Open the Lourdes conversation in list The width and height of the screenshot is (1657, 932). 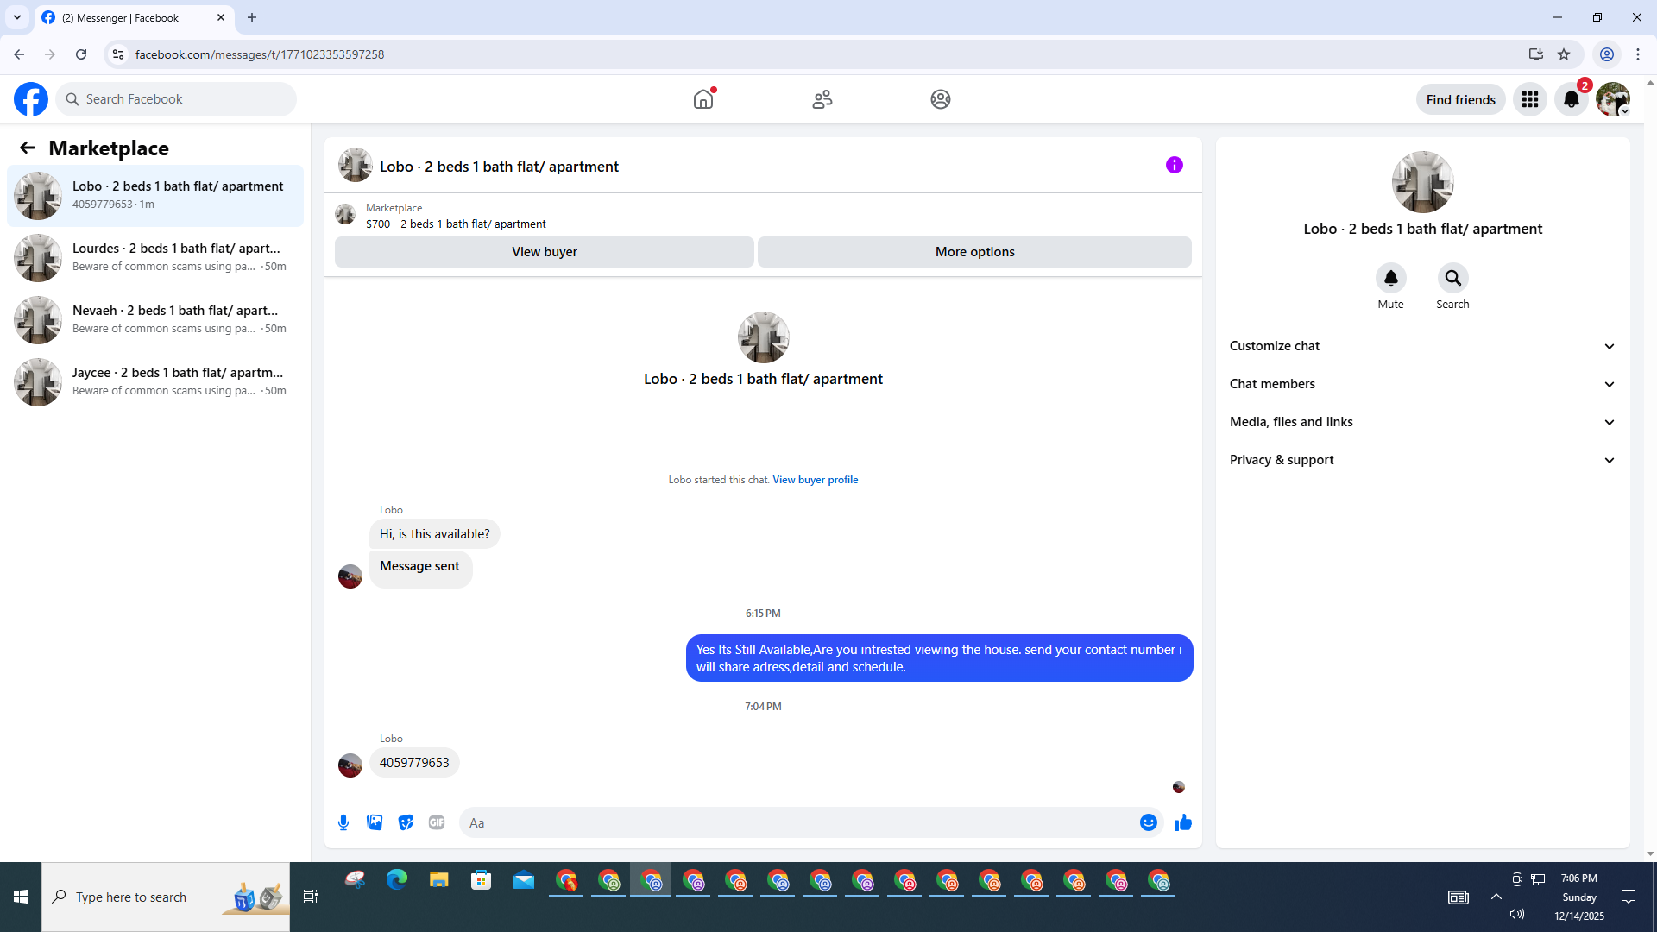[155, 257]
